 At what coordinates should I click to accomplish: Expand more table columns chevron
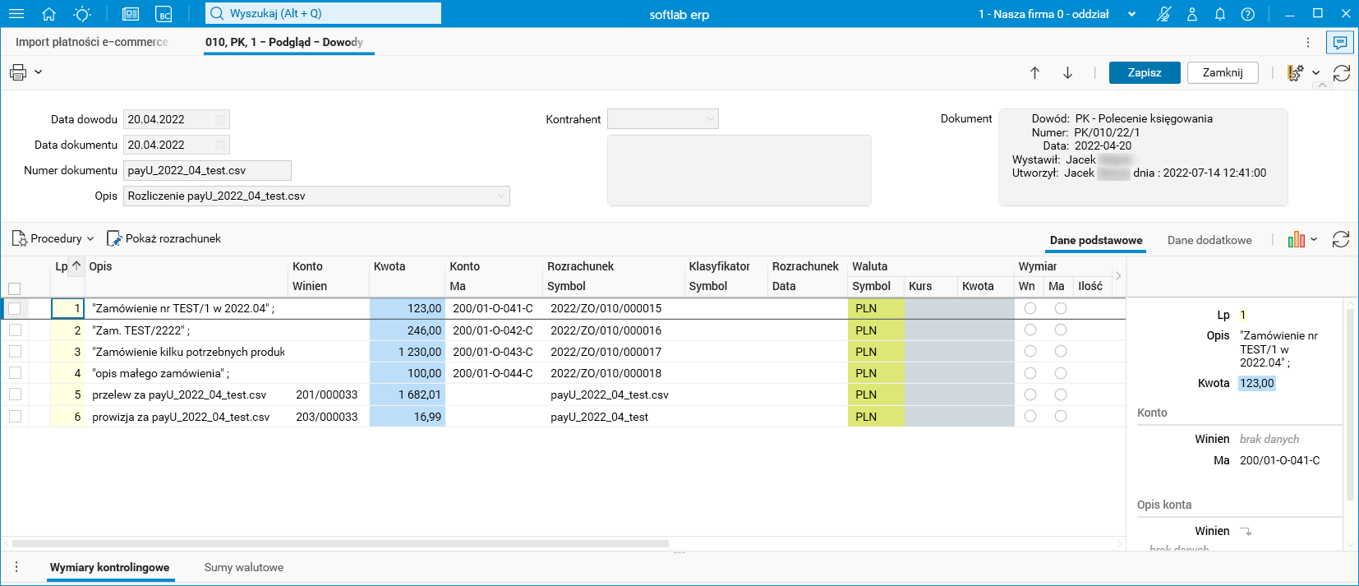click(1117, 275)
